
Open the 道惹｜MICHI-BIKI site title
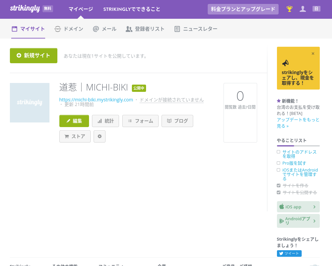[94, 87]
